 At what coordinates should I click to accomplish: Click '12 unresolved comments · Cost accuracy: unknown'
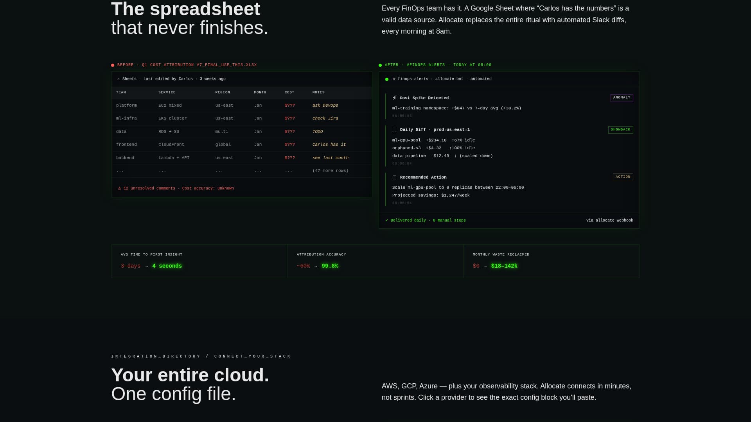click(x=179, y=188)
